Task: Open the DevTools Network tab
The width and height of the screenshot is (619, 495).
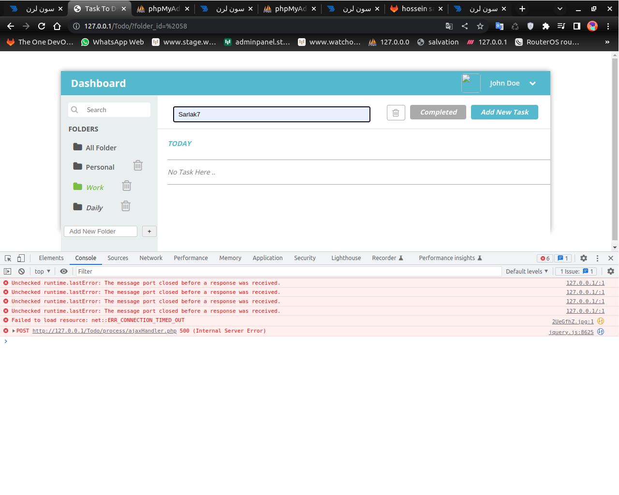Action: [151, 258]
